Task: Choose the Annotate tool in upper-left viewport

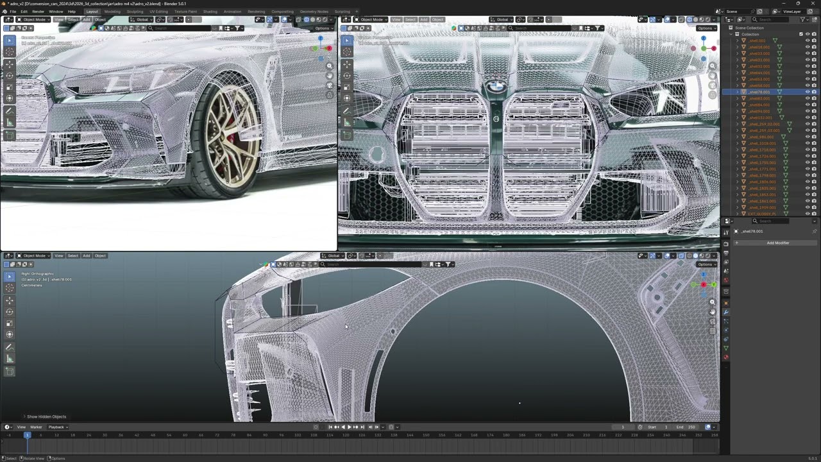Action: click(x=10, y=112)
